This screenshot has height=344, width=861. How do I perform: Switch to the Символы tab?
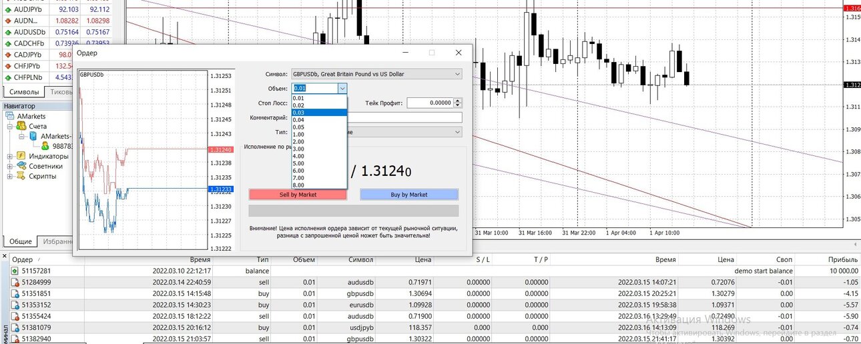23,92
